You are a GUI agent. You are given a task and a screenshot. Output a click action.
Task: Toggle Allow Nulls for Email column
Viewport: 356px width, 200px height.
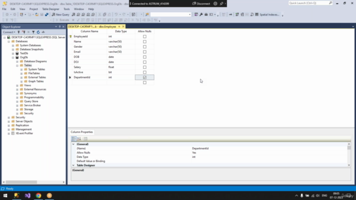click(x=145, y=52)
